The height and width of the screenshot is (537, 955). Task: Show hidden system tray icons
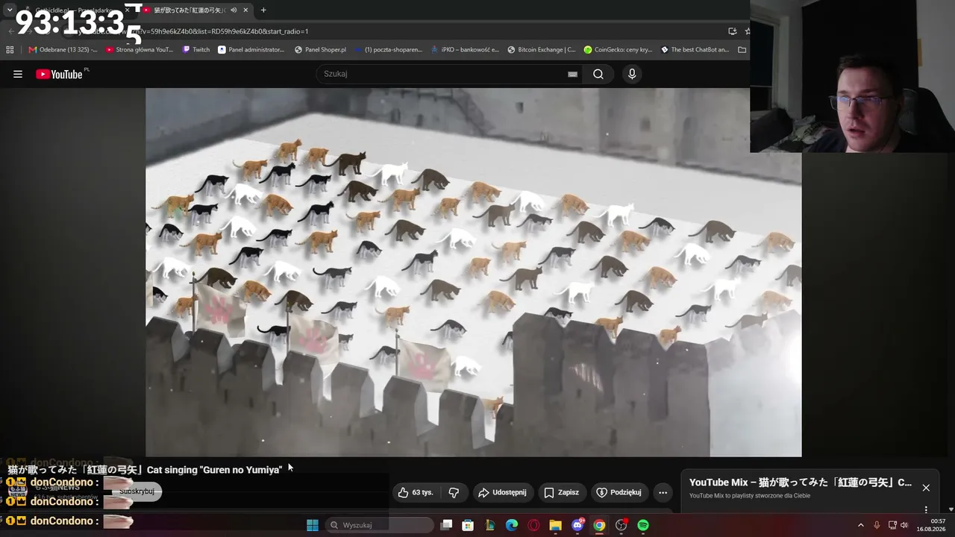click(x=861, y=525)
